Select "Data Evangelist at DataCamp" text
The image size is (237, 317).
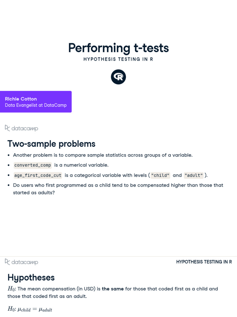pyautogui.click(x=36, y=105)
